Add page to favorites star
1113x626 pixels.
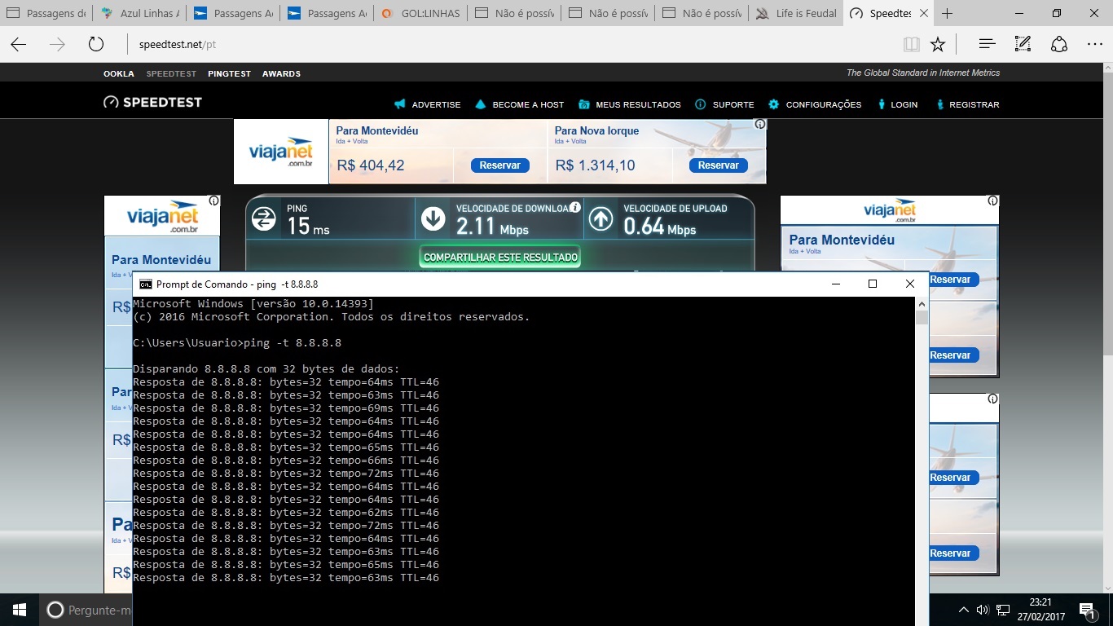938,45
